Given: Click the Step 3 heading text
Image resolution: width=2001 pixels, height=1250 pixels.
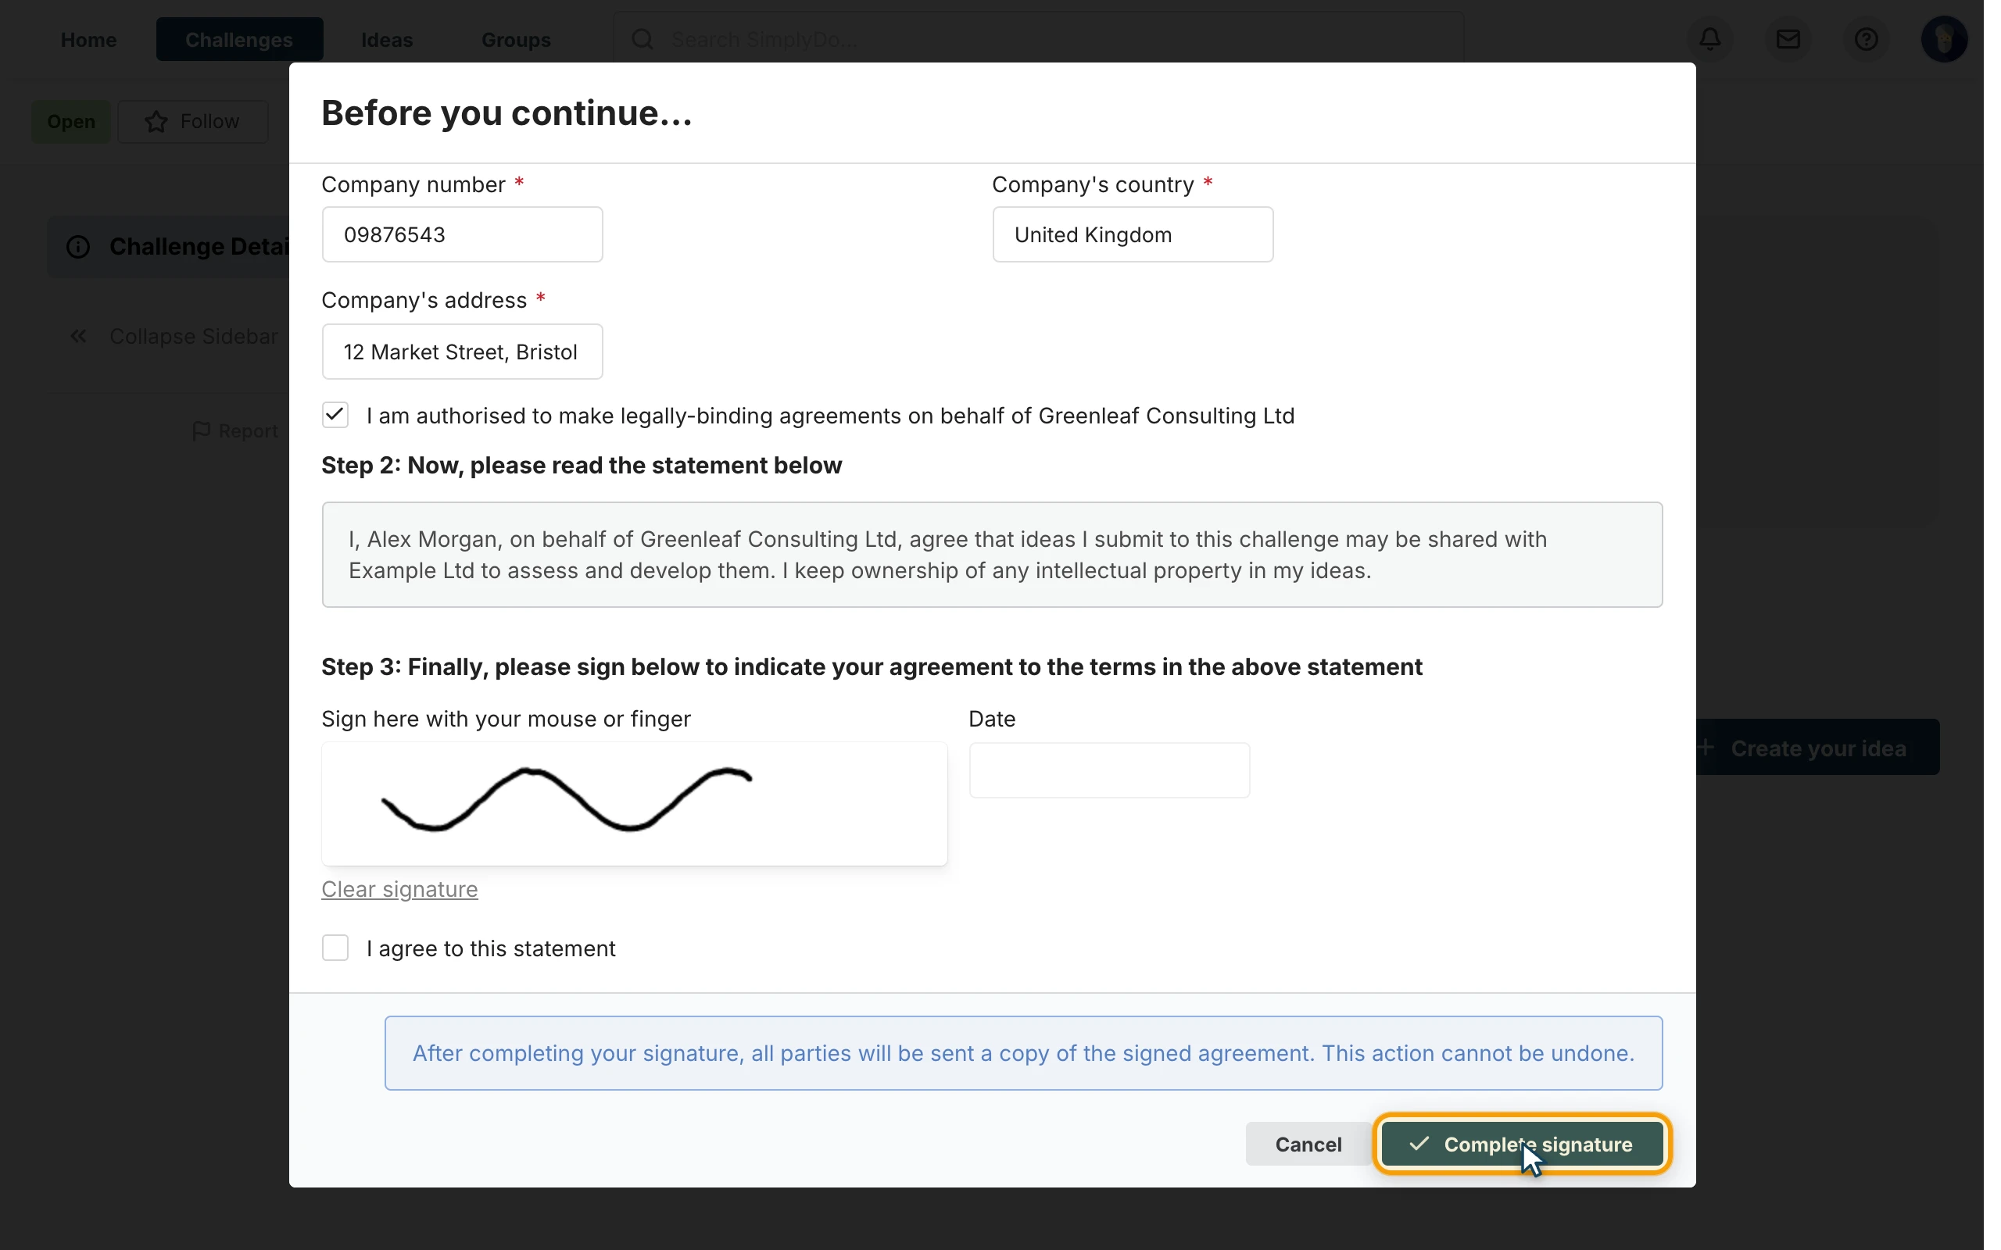Looking at the screenshot, I should click(x=872, y=666).
